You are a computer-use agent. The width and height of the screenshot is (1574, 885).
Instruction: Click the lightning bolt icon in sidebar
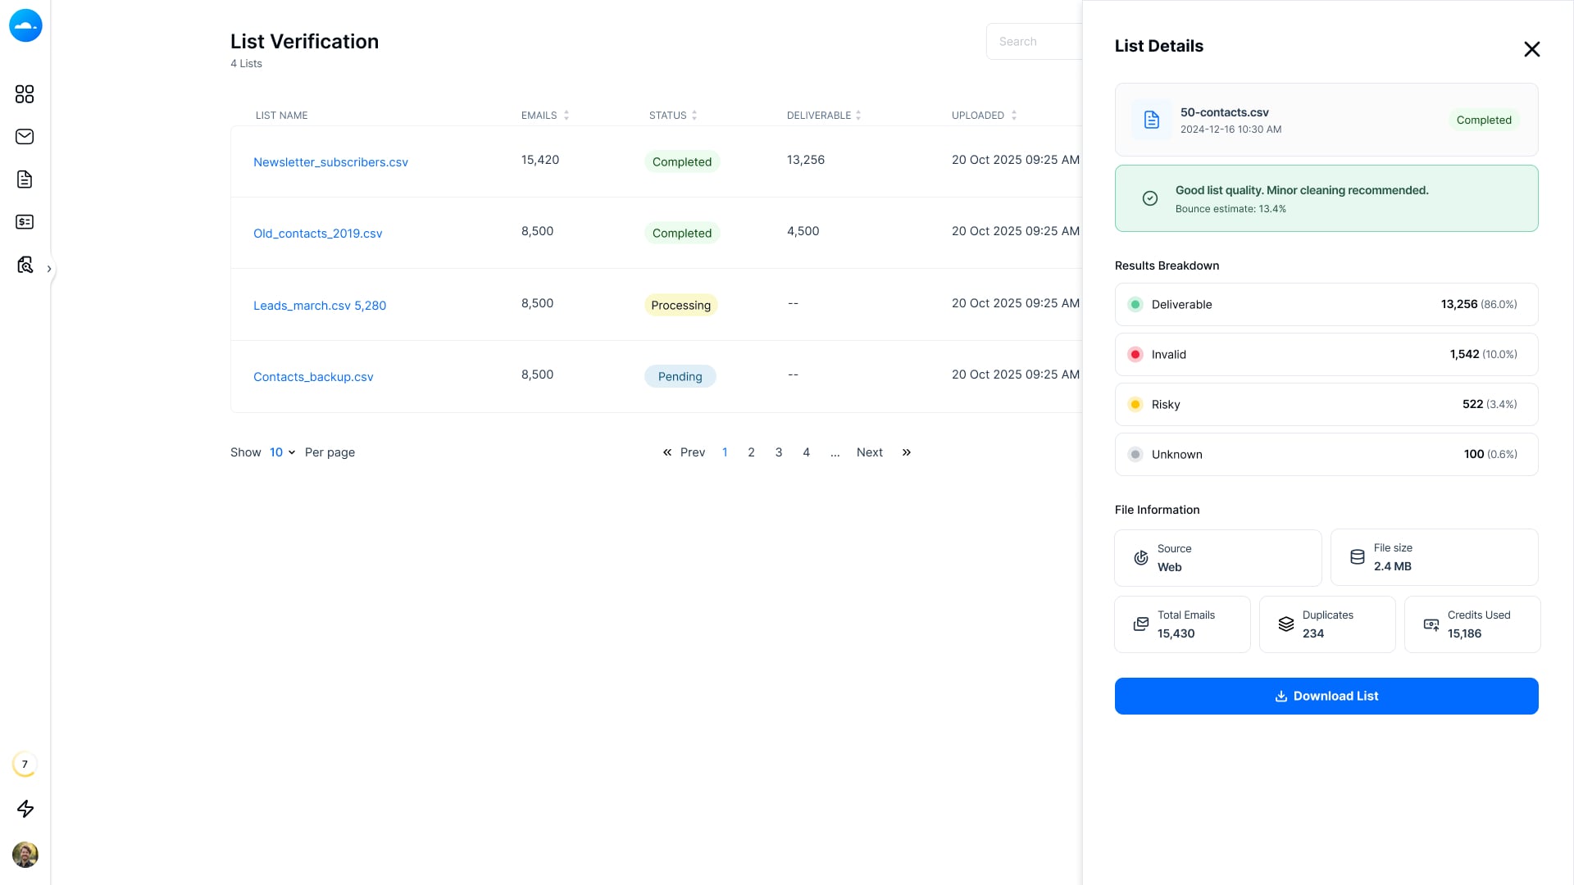[x=25, y=809]
